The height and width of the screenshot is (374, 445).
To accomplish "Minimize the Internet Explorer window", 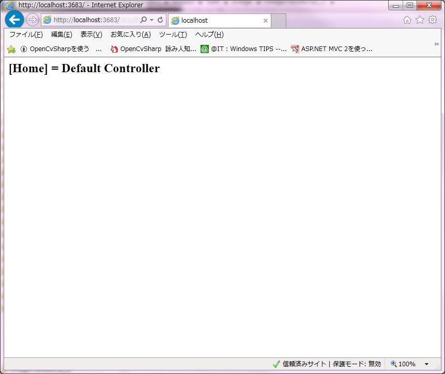I will point(395,5).
